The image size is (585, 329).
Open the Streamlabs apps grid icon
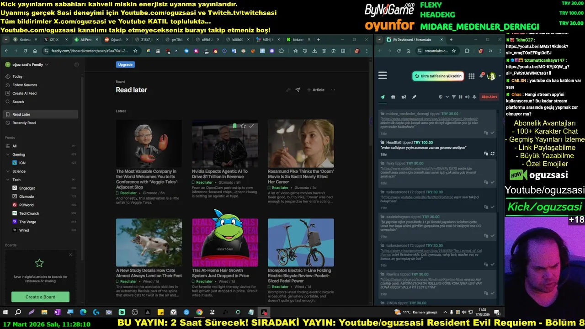(471, 76)
